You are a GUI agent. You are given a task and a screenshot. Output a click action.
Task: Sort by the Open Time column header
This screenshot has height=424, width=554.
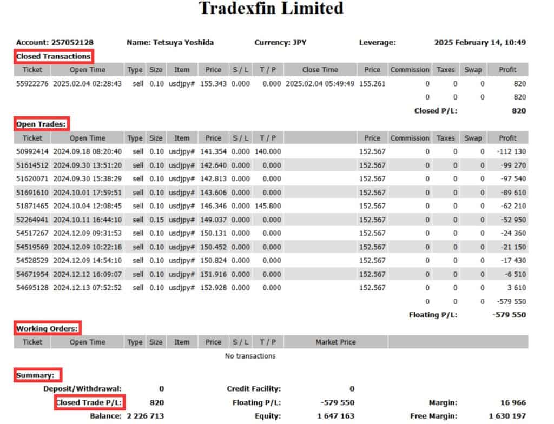tap(87, 70)
